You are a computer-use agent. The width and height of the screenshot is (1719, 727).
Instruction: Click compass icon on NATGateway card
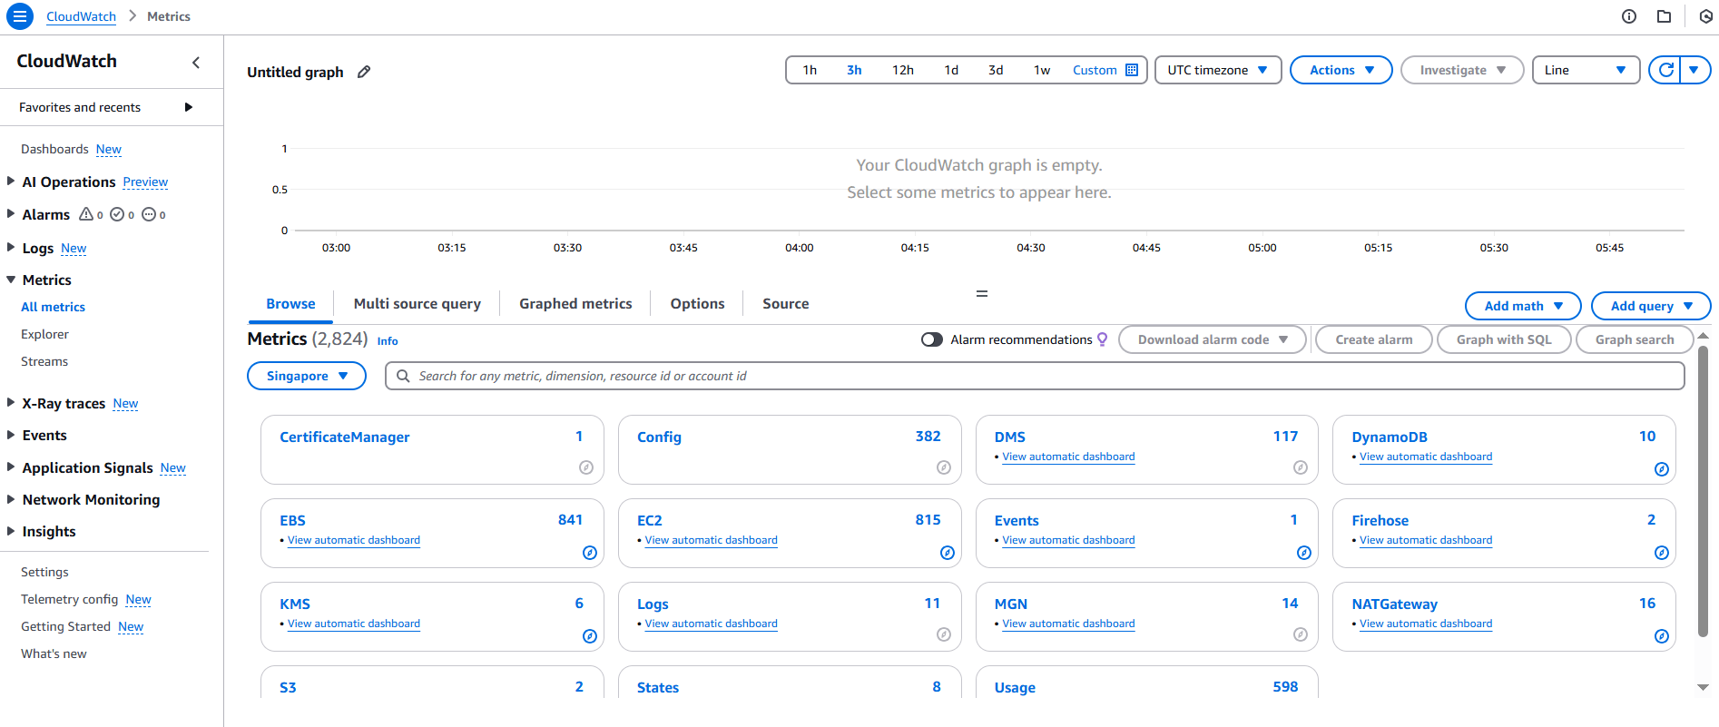click(1662, 636)
